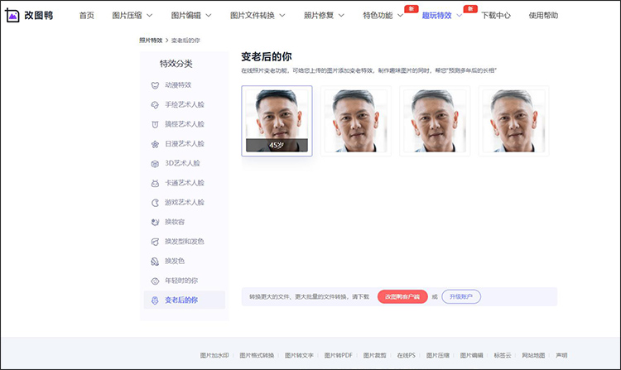Viewport: 621px width, 370px height.
Task: Select the last aged photo thumbnail
Action: click(513, 121)
